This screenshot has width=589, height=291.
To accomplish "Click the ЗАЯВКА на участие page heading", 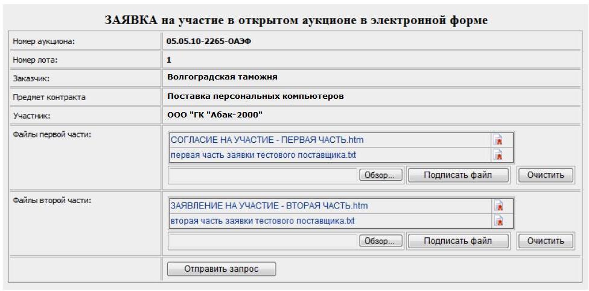I will pos(296,20).
